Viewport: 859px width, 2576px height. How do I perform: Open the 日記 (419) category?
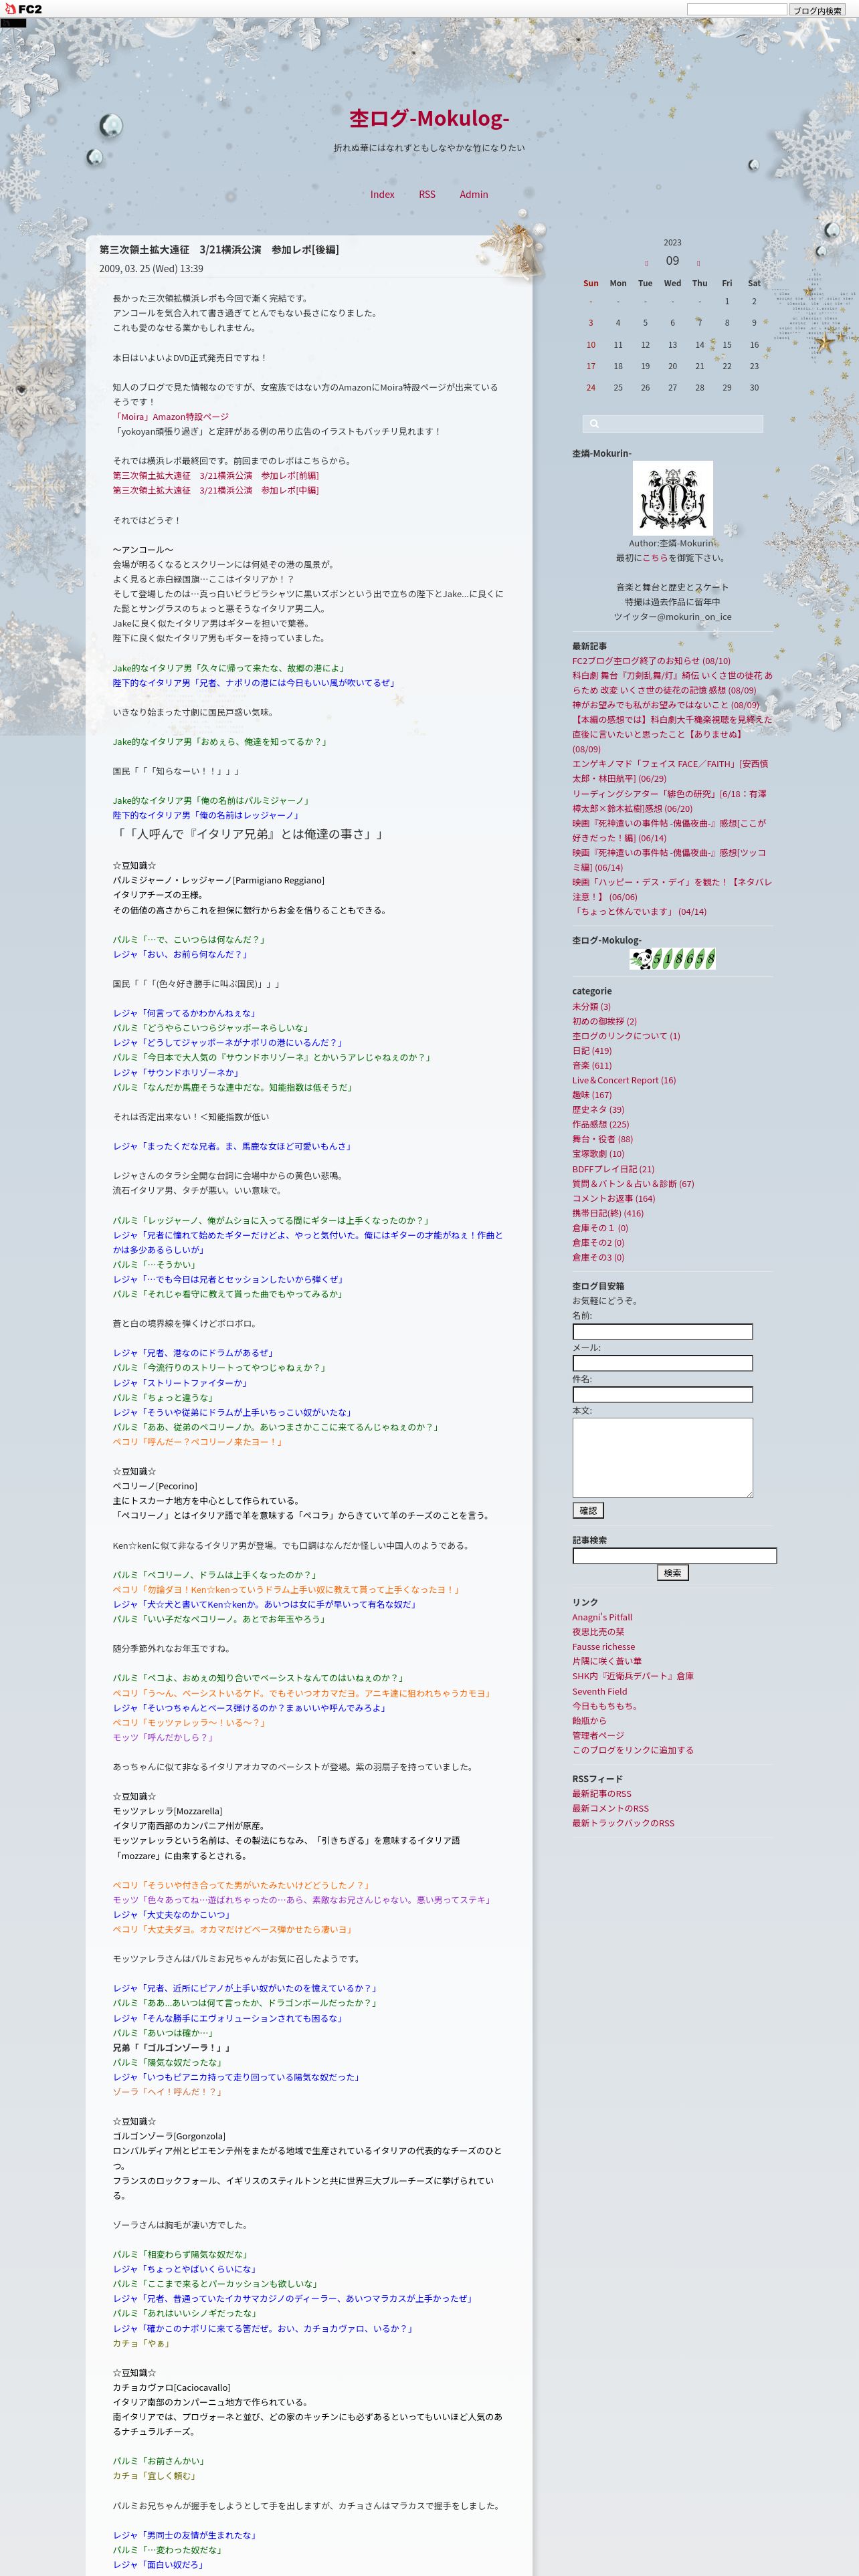coord(592,1051)
